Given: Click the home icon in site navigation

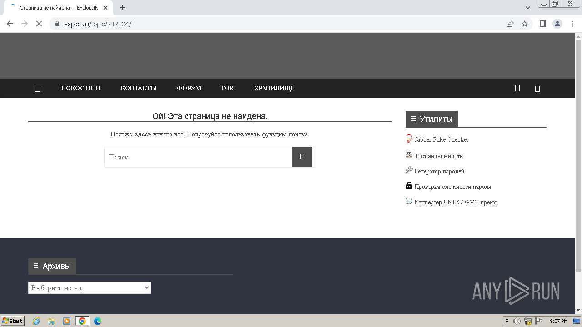Looking at the screenshot, I should click(x=38, y=88).
